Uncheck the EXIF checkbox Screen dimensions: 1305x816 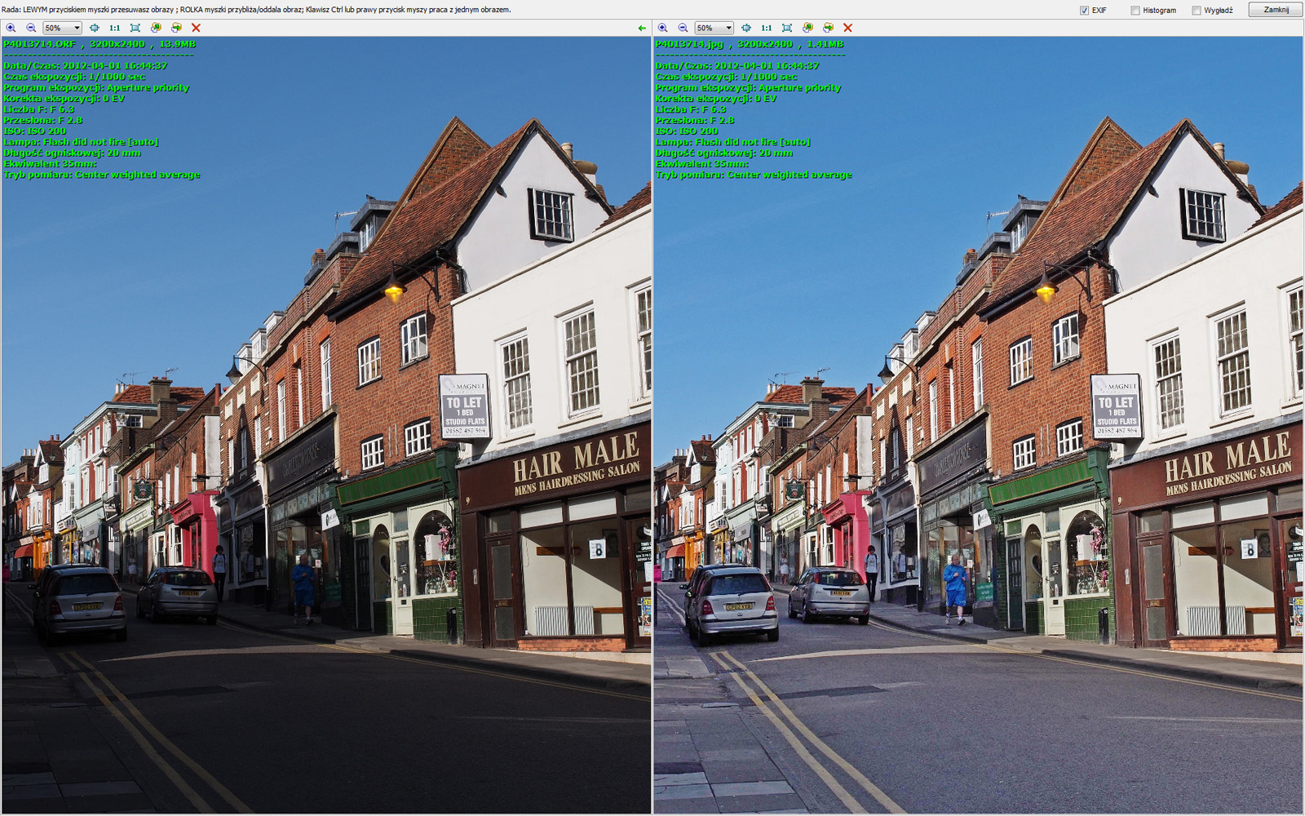[x=1084, y=11]
